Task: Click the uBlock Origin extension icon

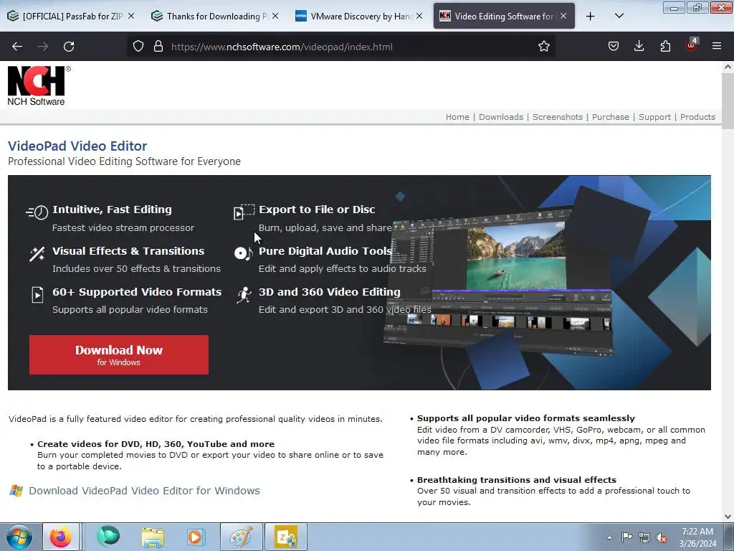Action: (x=692, y=45)
